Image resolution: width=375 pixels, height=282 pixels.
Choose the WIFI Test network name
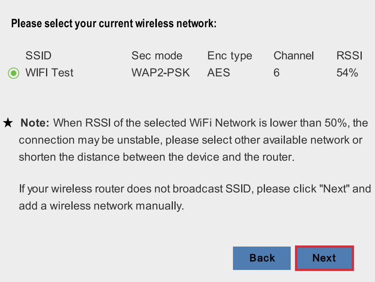click(x=50, y=72)
